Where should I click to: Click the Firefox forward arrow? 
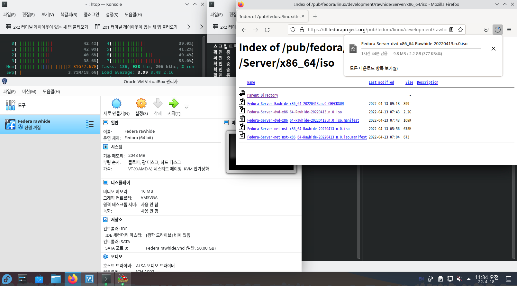(x=256, y=30)
